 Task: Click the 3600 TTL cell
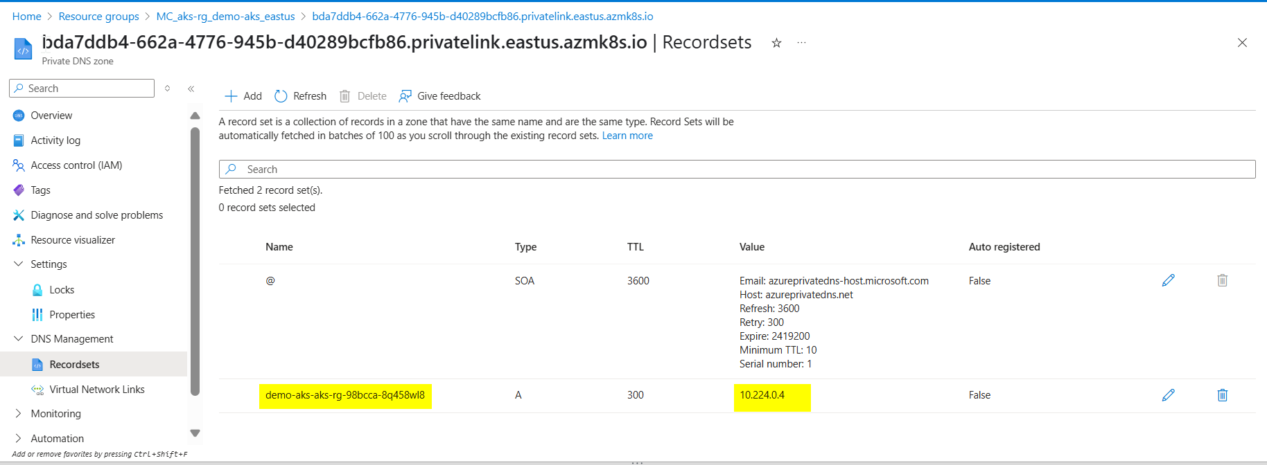[638, 280]
